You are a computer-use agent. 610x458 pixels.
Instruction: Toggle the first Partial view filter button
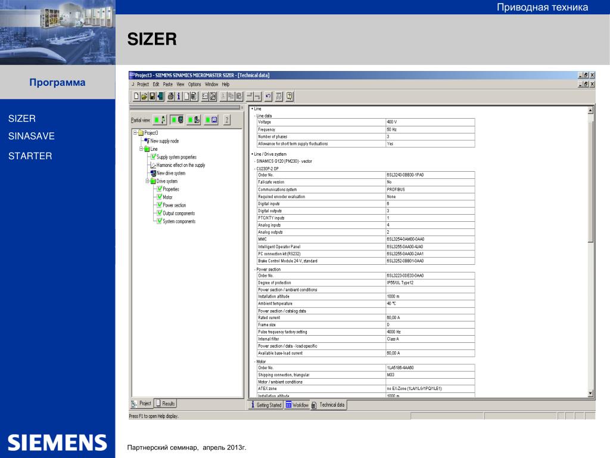[160, 120]
